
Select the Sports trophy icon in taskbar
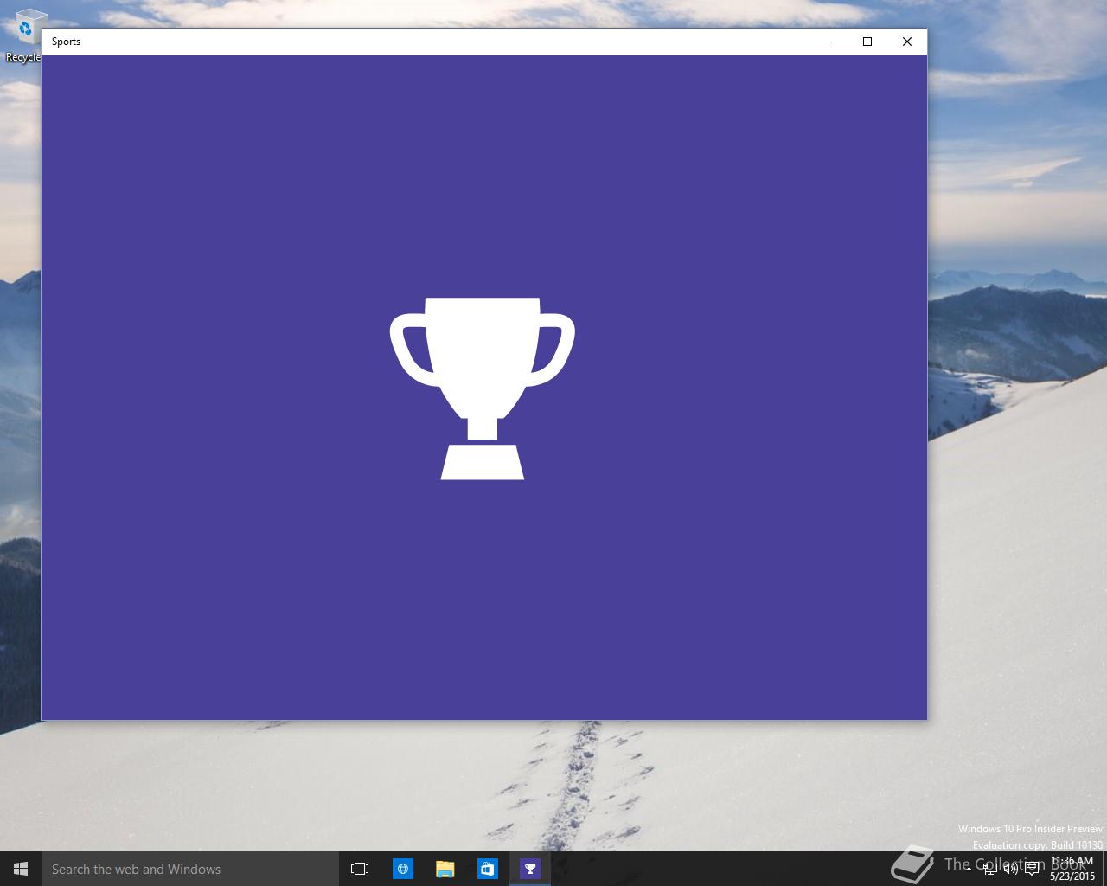point(529,869)
